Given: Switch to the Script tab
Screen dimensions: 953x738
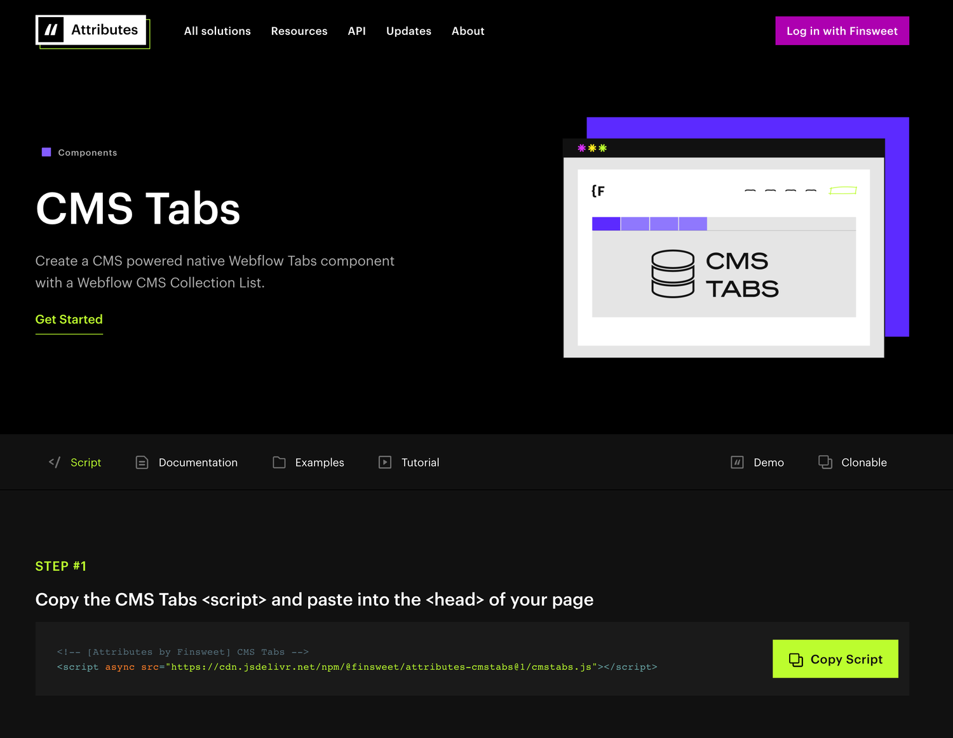Looking at the screenshot, I should [x=75, y=462].
